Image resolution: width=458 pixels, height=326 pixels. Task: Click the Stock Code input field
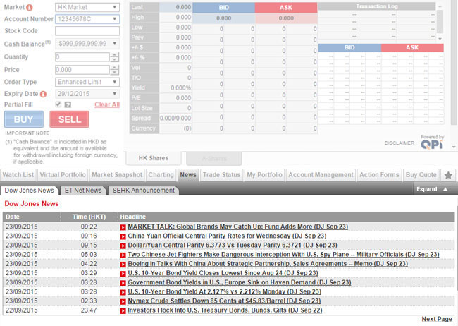87,31
